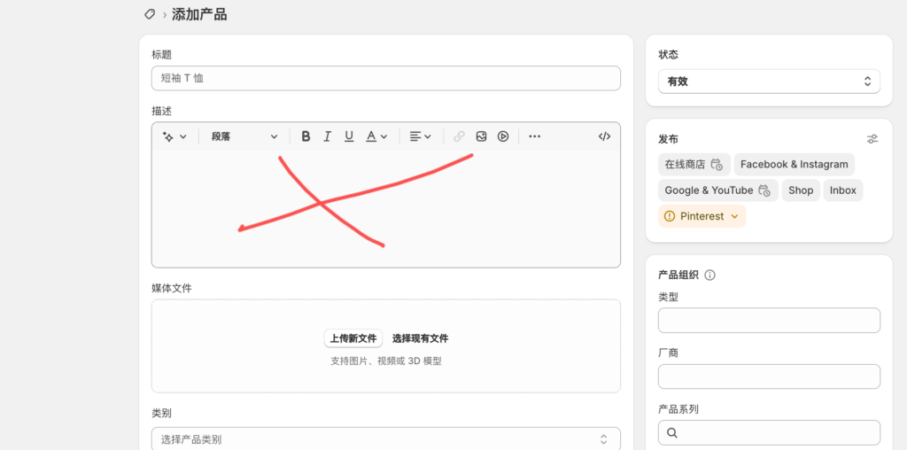Click the 描述 label
This screenshot has width=907, height=450.
161,111
